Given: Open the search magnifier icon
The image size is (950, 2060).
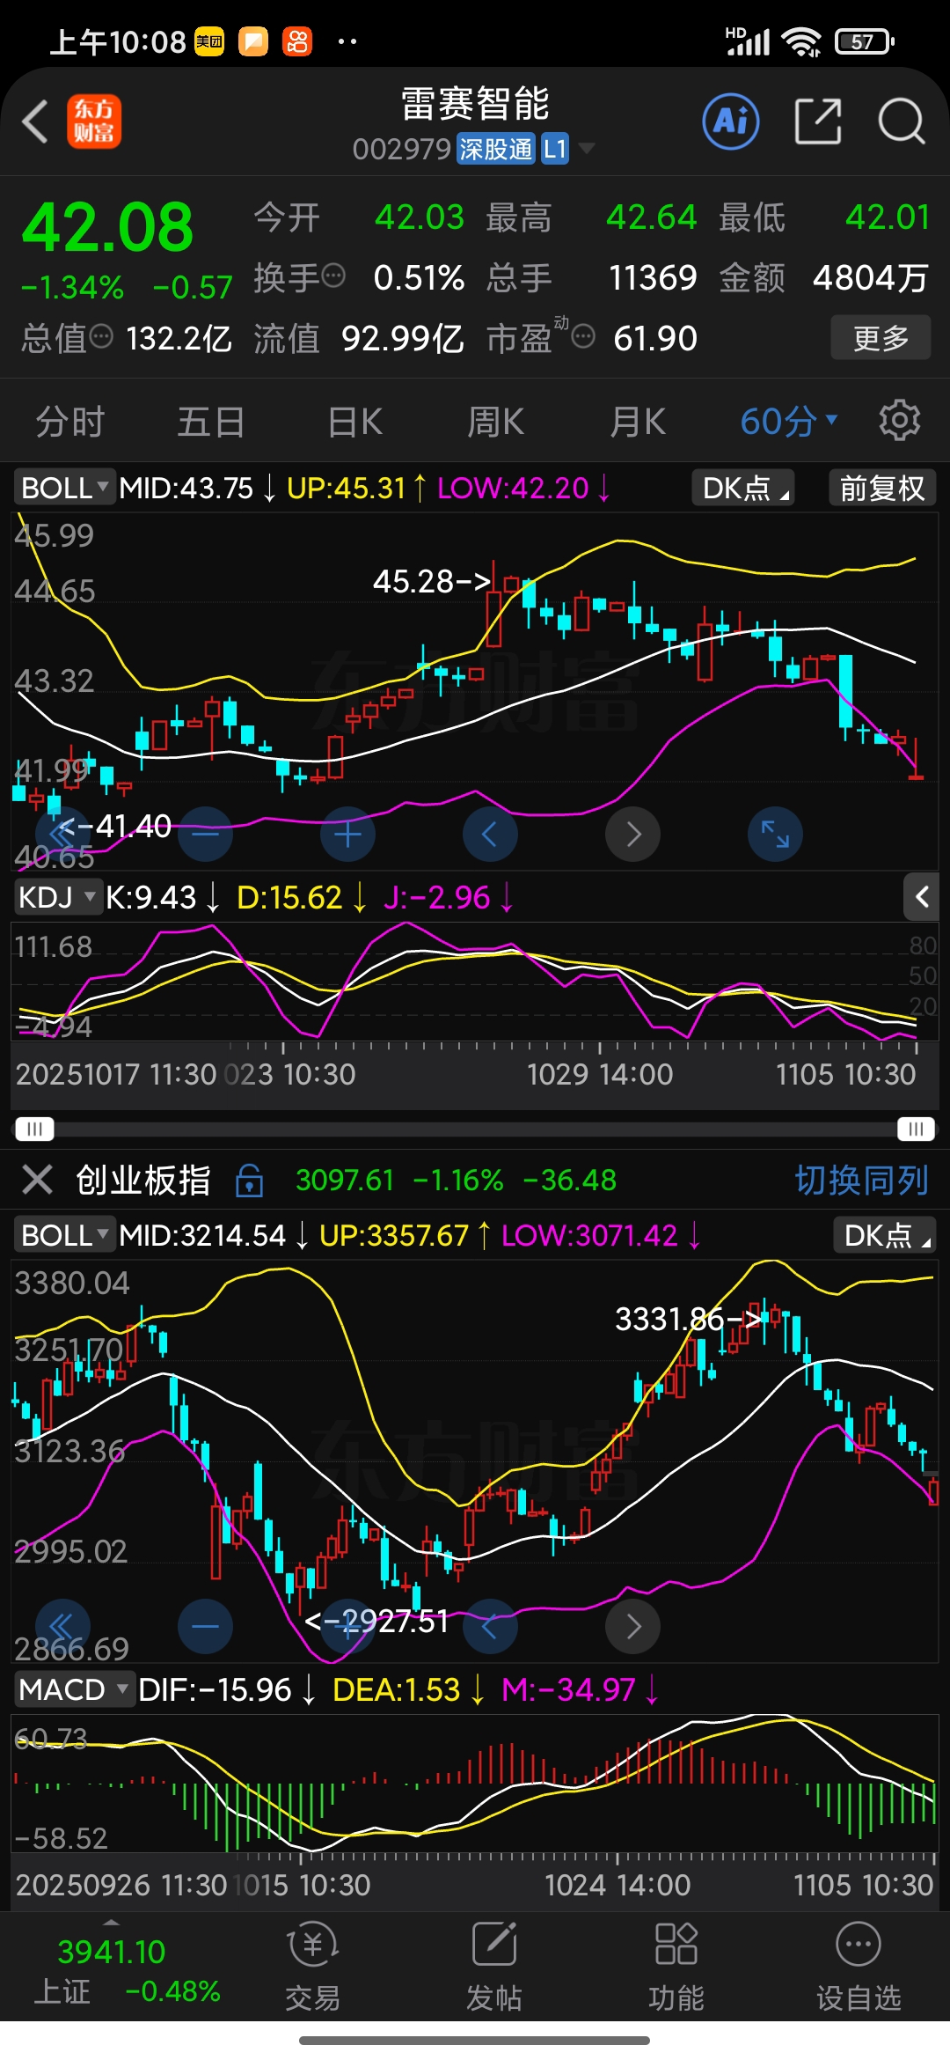Looking at the screenshot, I should (x=902, y=121).
